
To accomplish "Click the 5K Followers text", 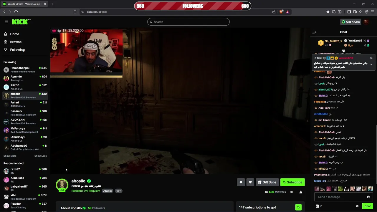I will 96,208.
